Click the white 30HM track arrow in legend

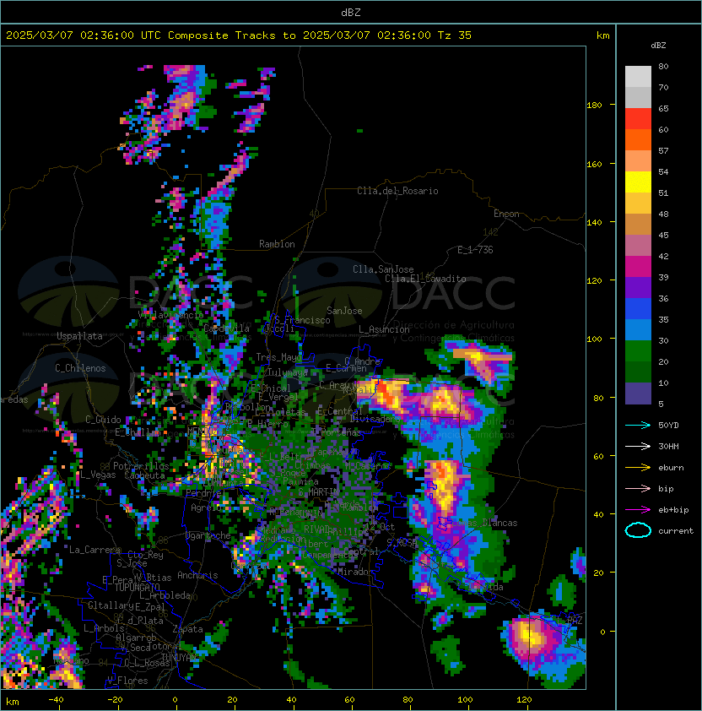pos(638,446)
